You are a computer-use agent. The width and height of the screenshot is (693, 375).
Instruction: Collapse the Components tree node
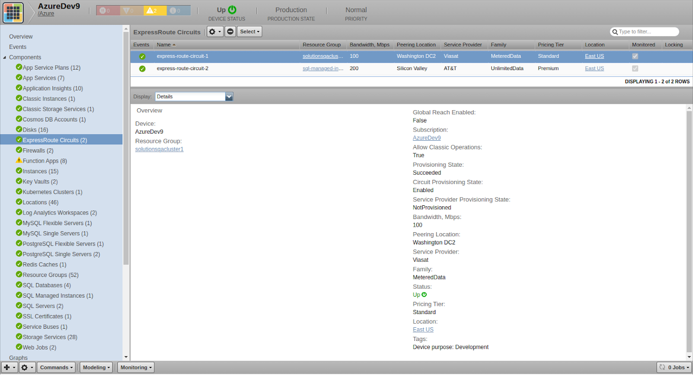5,57
